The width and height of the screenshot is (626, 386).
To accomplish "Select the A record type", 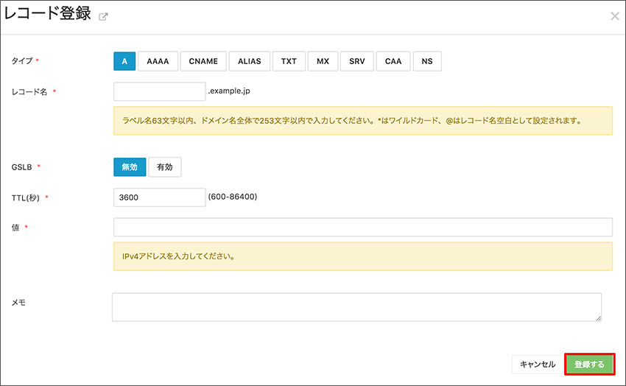I will (x=124, y=61).
